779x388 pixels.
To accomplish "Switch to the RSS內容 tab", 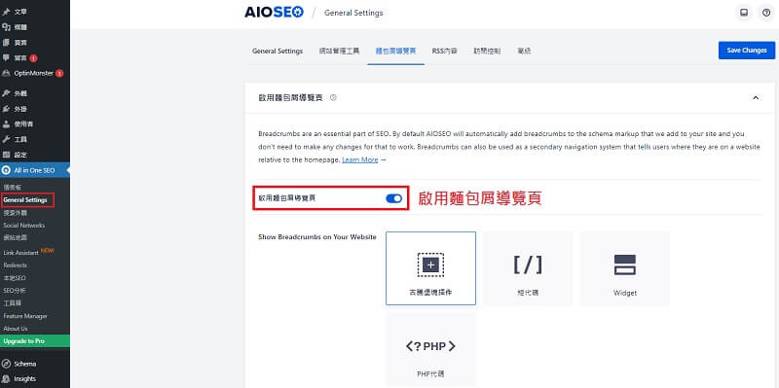I will pos(445,52).
